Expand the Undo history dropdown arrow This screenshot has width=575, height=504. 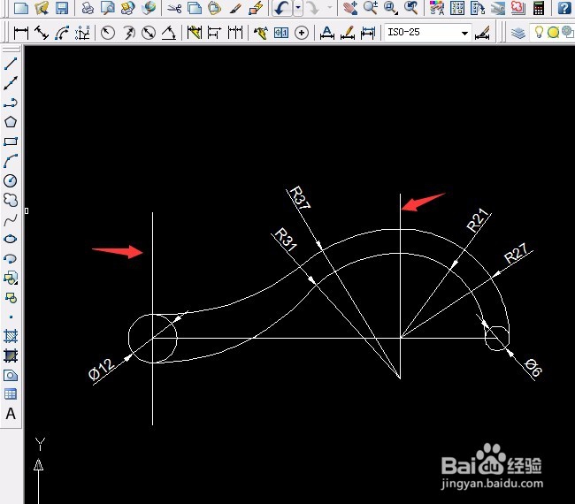298,8
